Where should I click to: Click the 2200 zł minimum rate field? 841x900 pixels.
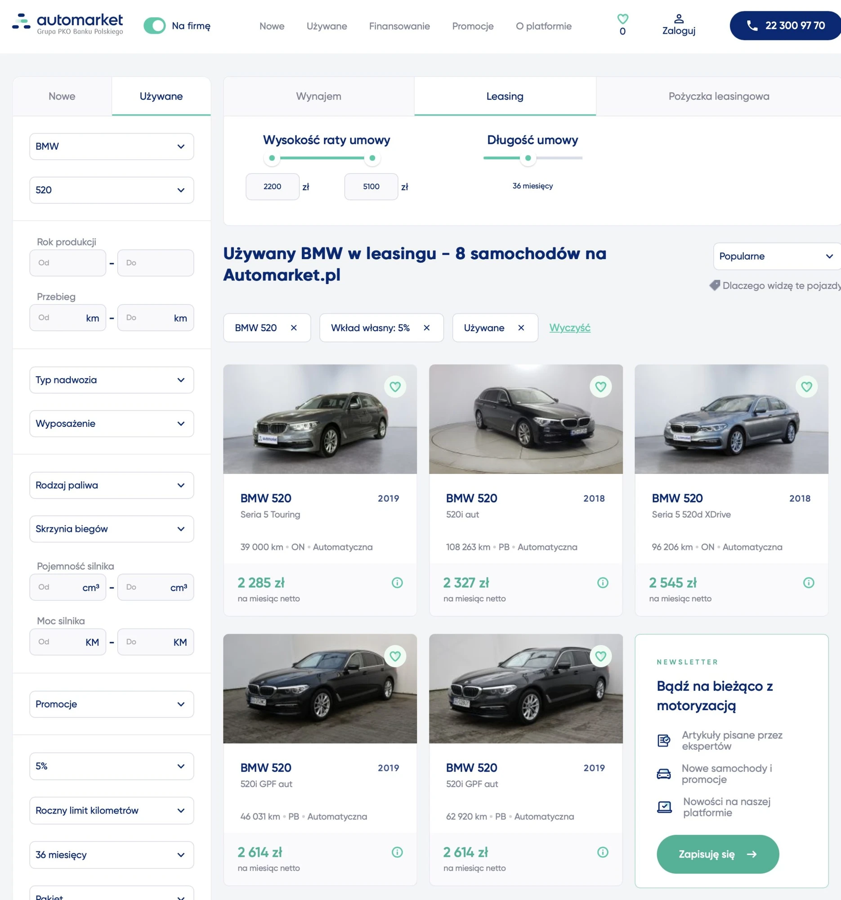tap(273, 186)
